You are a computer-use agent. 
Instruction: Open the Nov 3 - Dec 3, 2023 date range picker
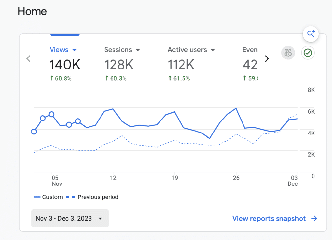point(70,218)
